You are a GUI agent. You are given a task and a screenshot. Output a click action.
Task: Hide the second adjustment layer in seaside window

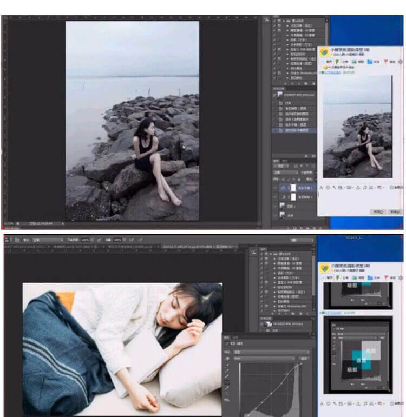275,197
